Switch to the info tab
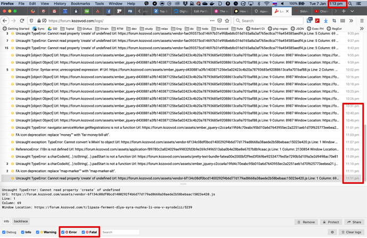 pyautogui.click(x=6, y=221)
